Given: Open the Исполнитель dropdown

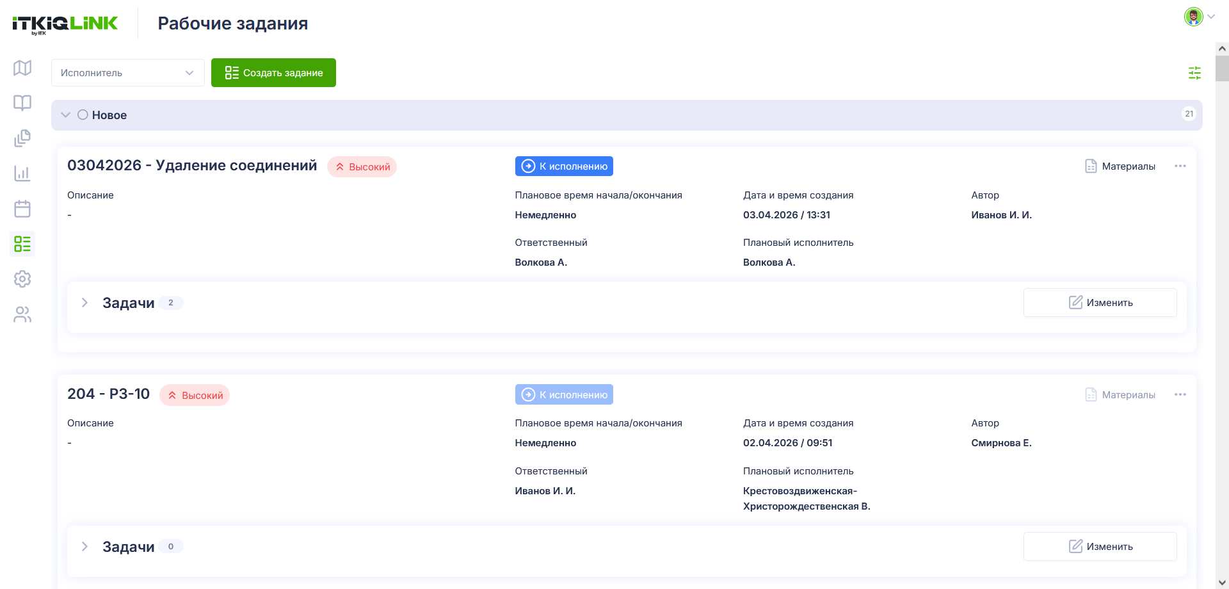Looking at the screenshot, I should [x=128, y=73].
